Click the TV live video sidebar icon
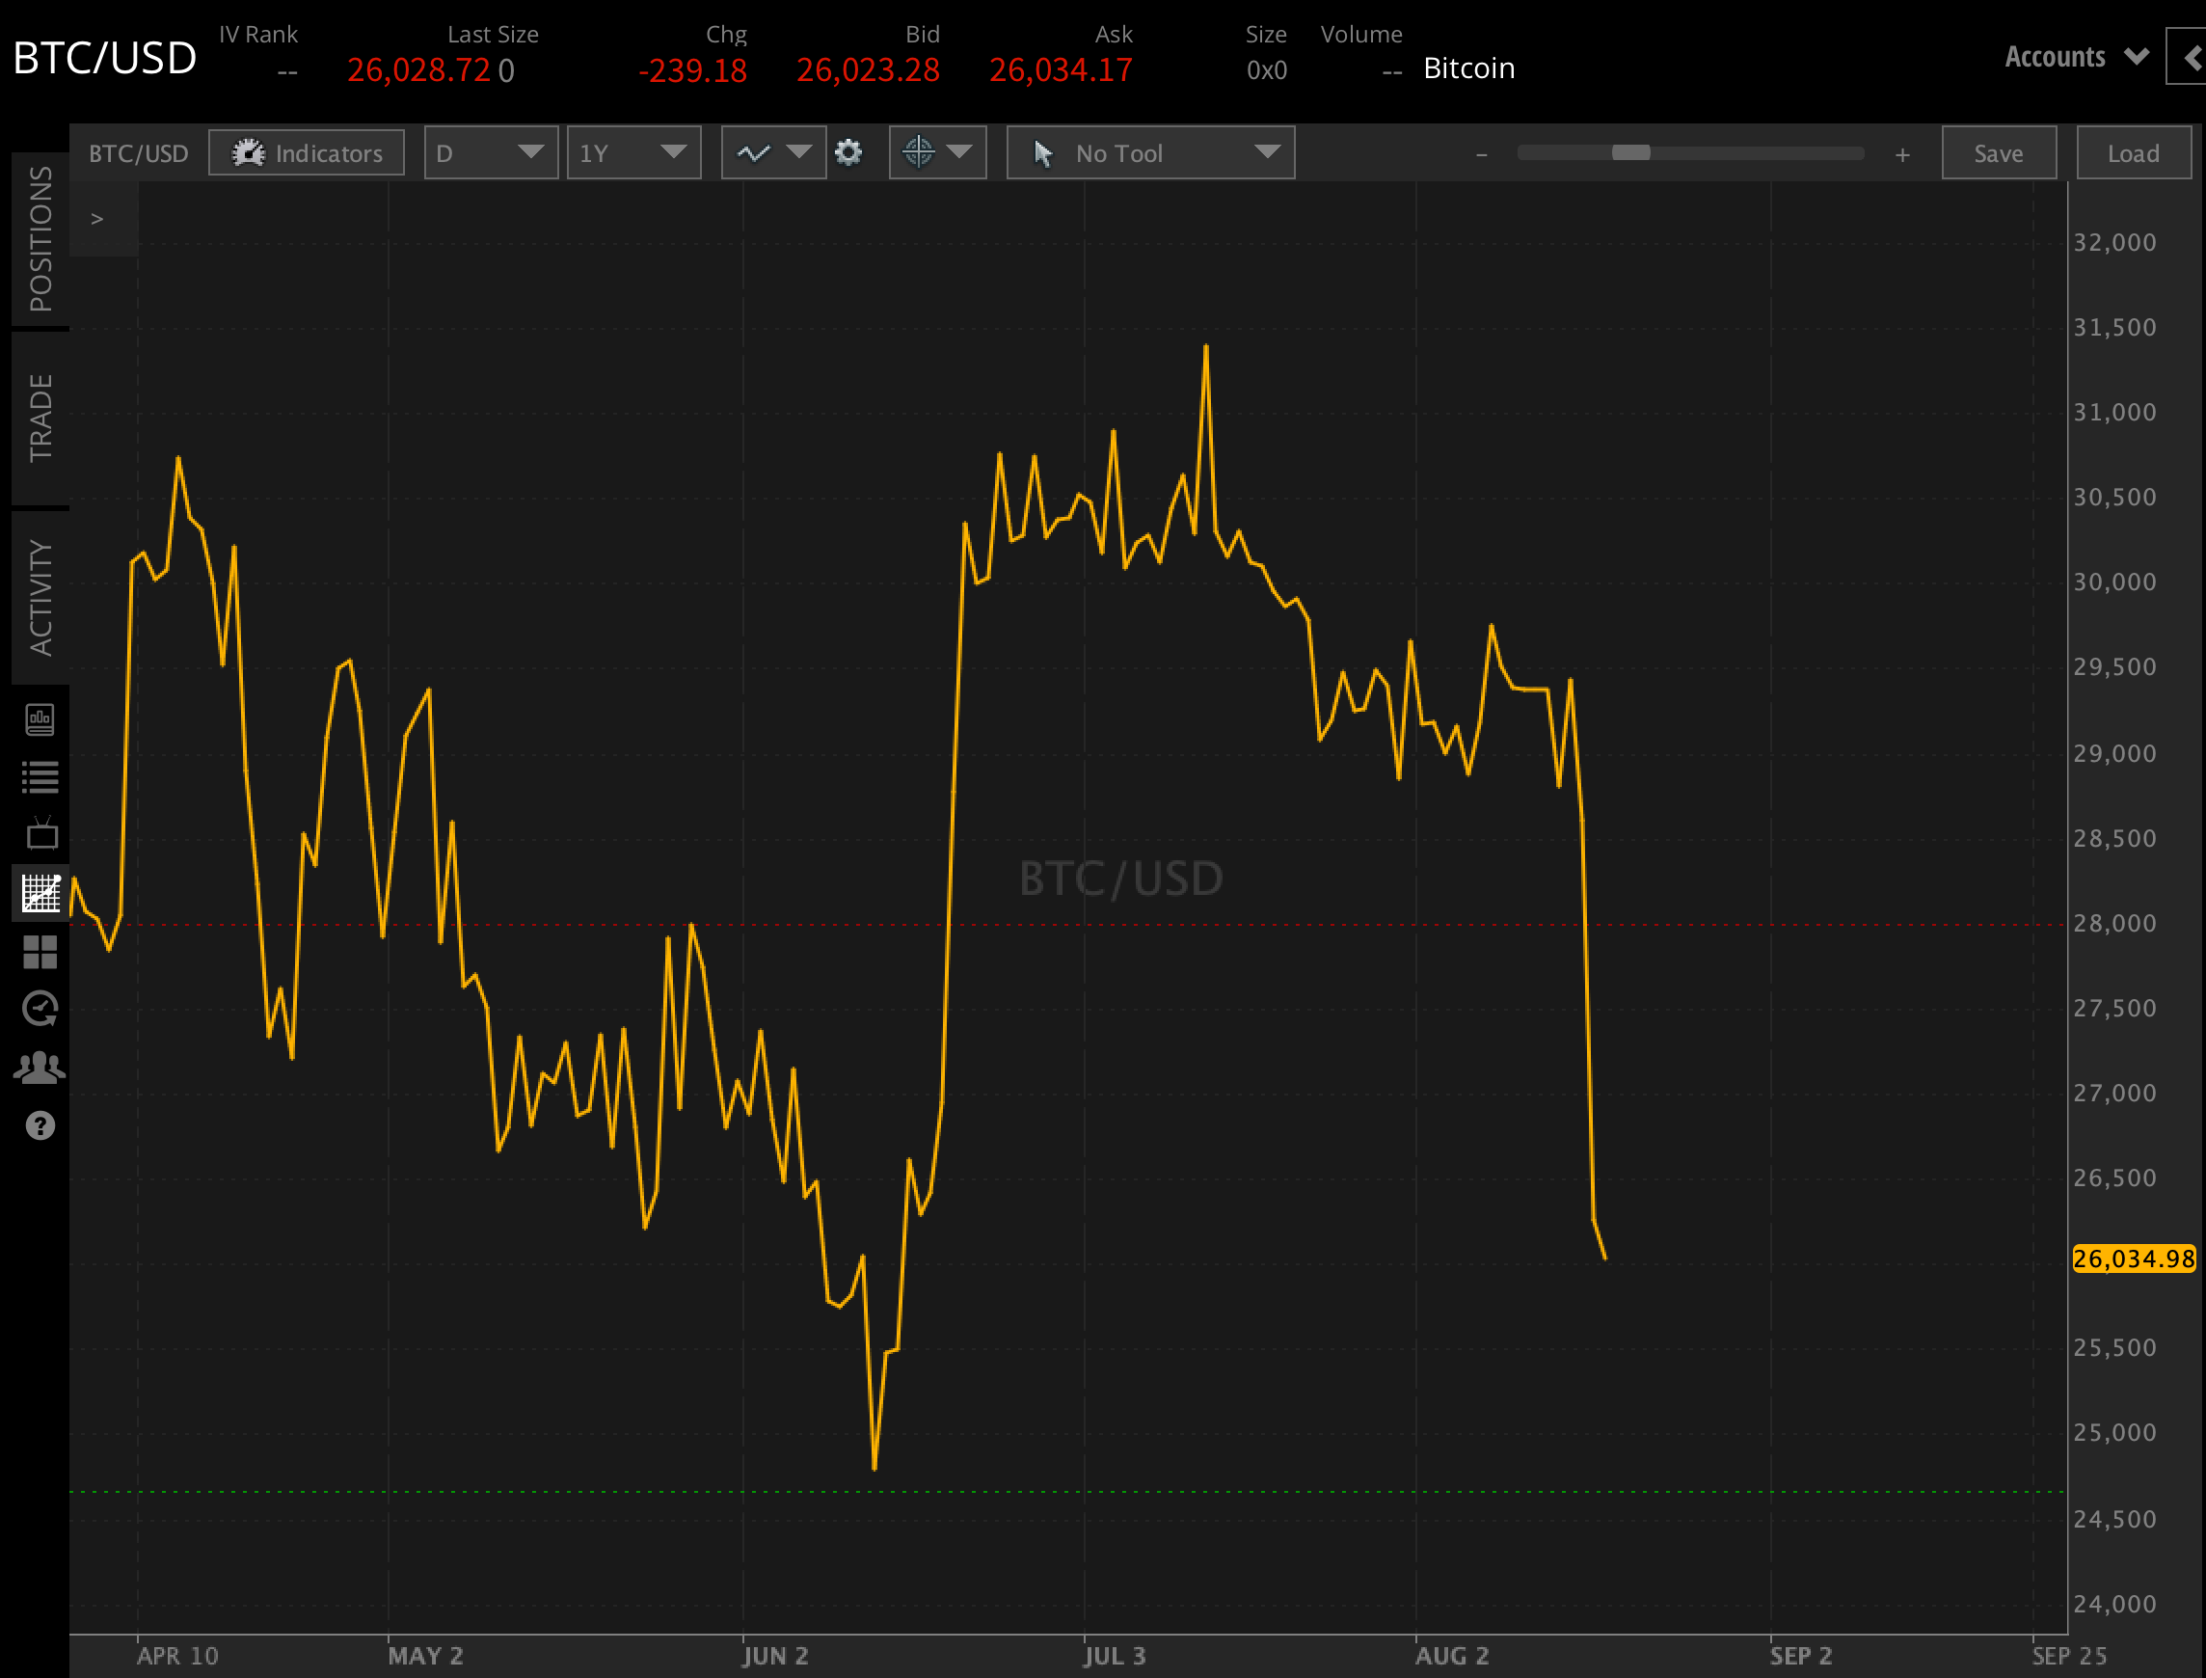The height and width of the screenshot is (1678, 2206). [40, 834]
